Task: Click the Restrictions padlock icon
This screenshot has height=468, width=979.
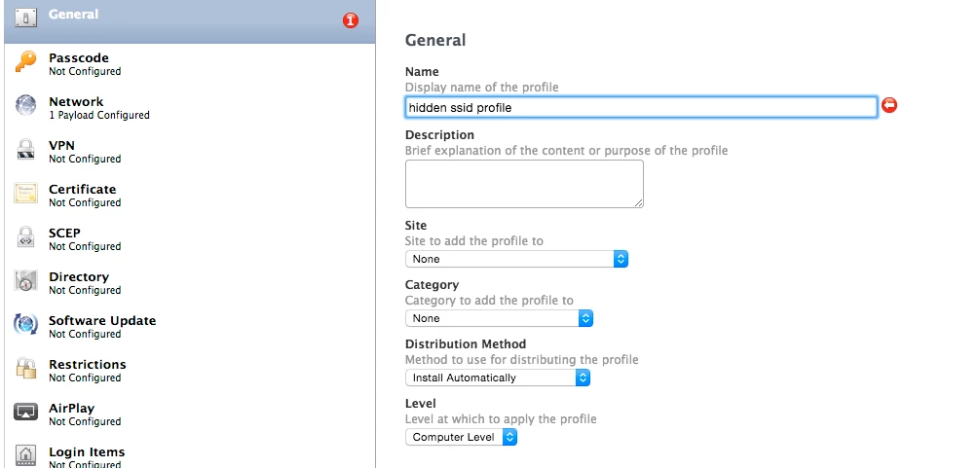Action: pos(26,369)
